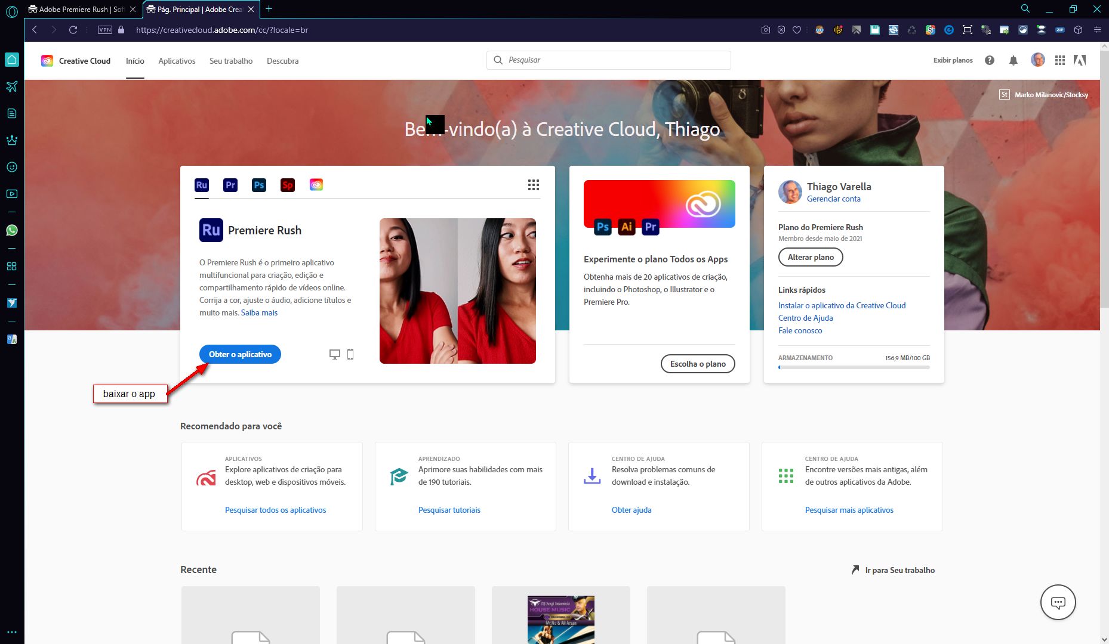Open the user profile avatar in header
1109x644 pixels.
[1038, 60]
